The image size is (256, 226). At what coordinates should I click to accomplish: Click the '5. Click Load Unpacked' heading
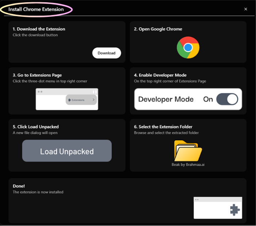(x=36, y=127)
